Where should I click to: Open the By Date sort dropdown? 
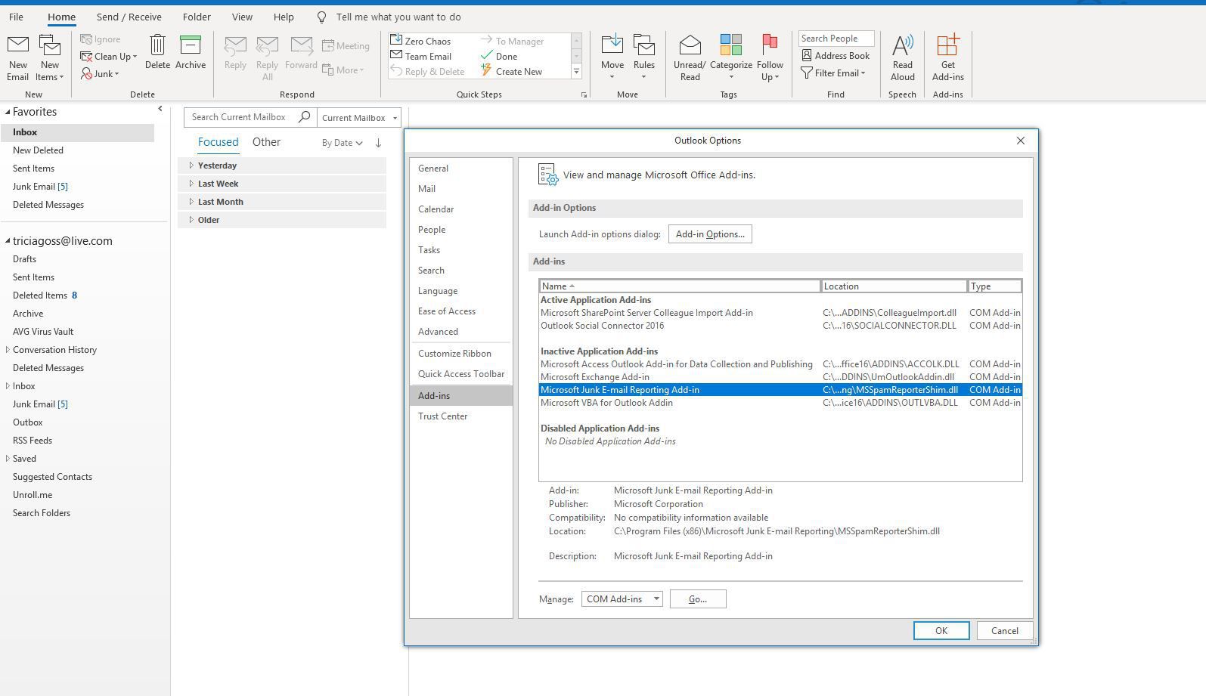tap(342, 142)
